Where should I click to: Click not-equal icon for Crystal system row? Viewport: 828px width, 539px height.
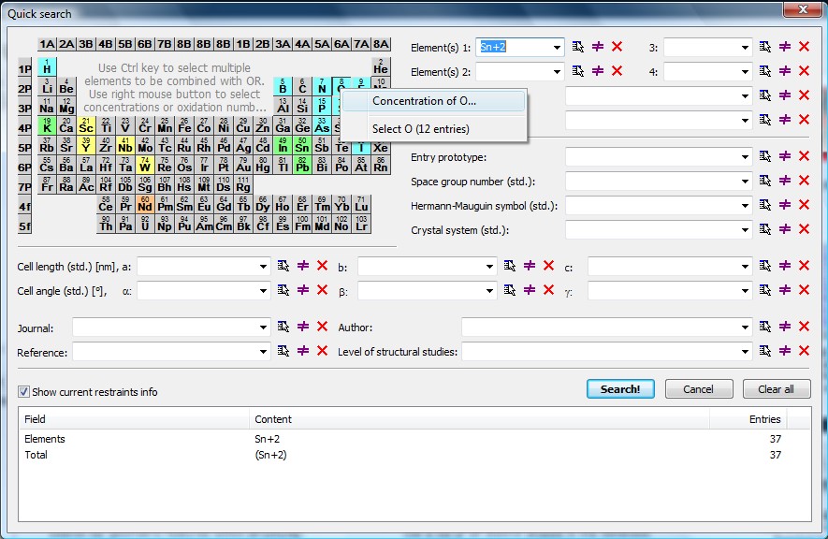[x=785, y=229]
